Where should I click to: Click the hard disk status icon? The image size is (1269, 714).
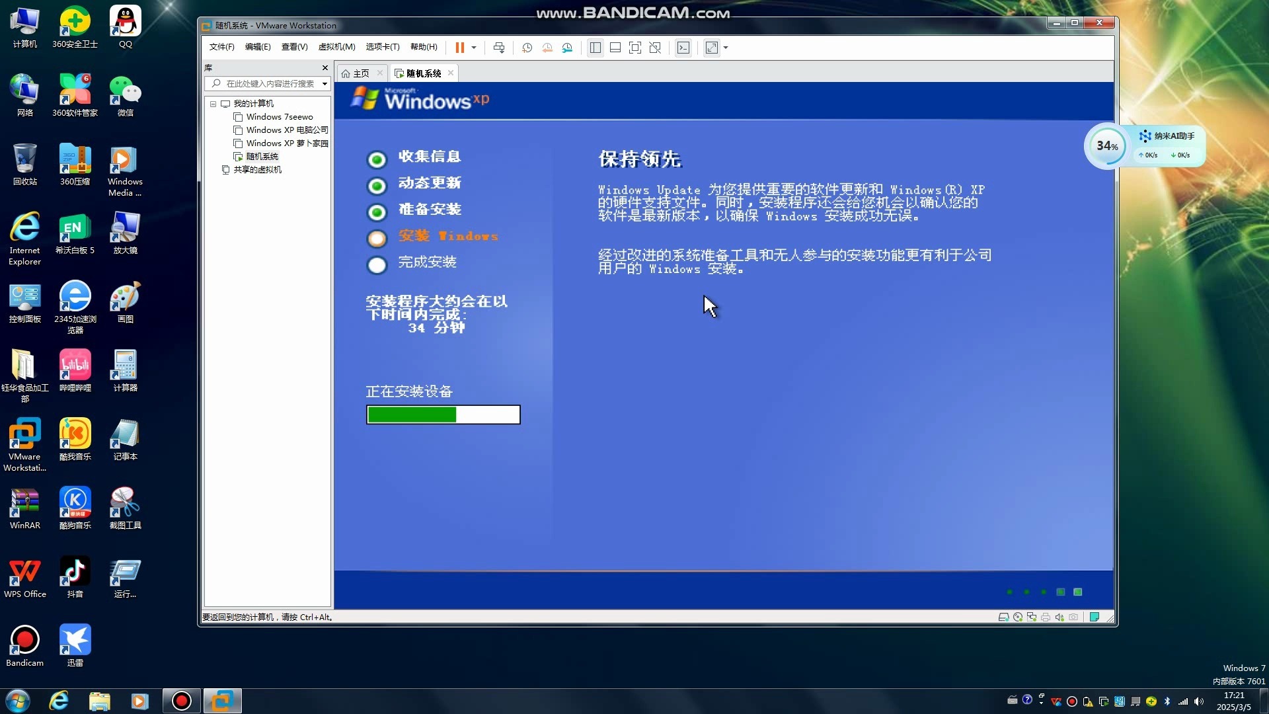[x=1003, y=617]
